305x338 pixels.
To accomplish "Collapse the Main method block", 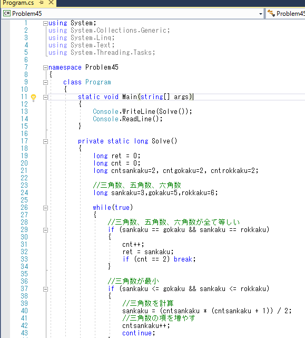I will (45, 97).
